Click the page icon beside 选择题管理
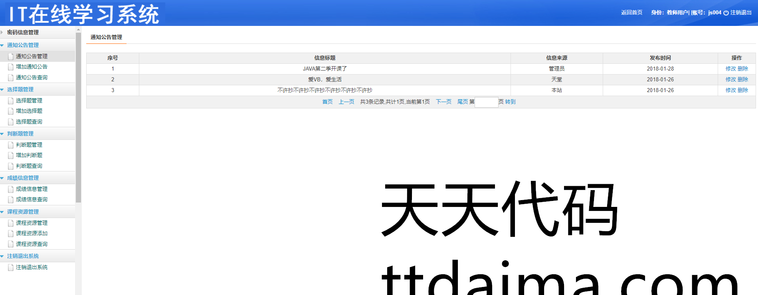 click(x=11, y=101)
